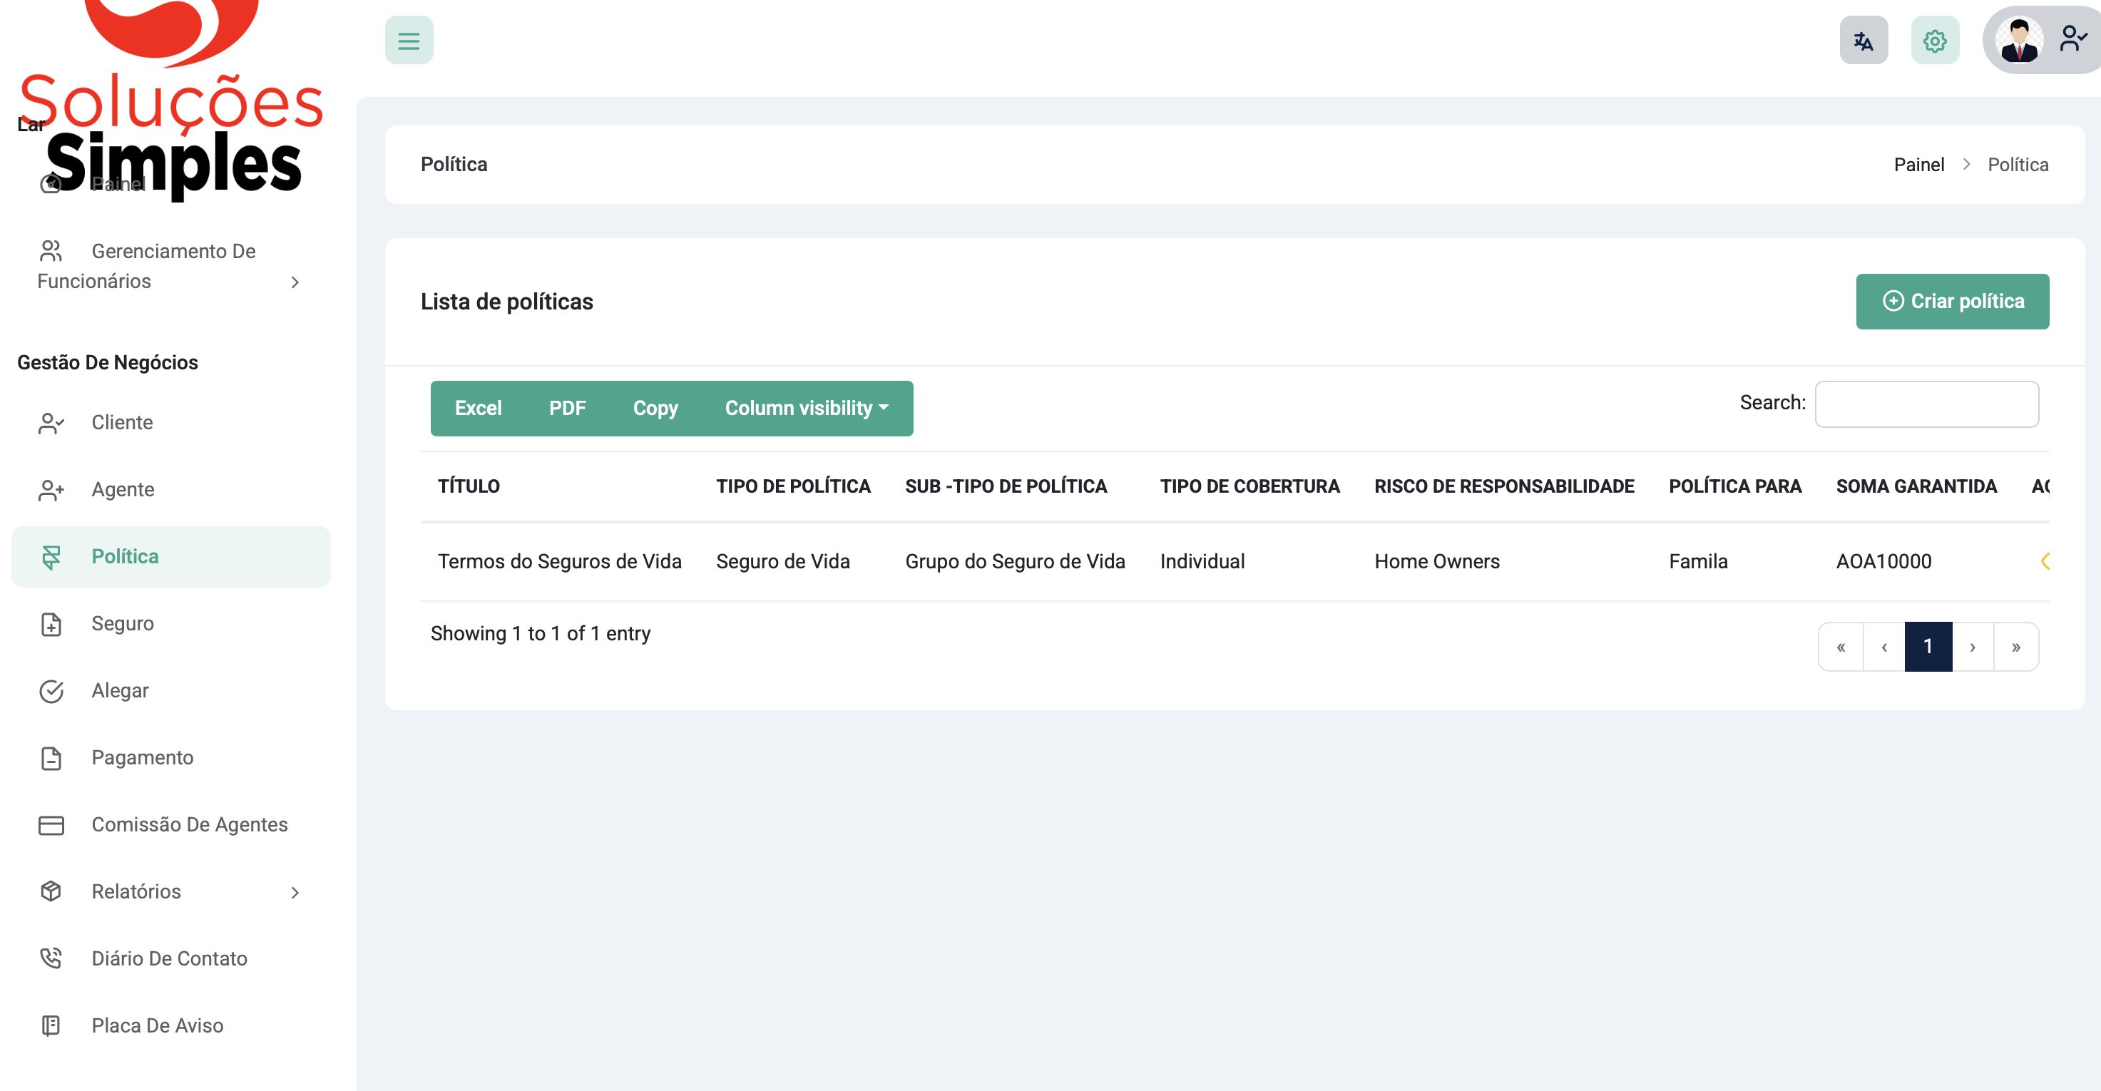This screenshot has width=2101, height=1091.
Task: Select Seguro file-plus icon in sidebar
Action: [x=51, y=624]
